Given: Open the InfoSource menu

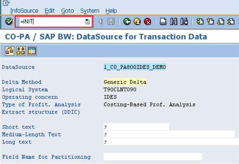Looking at the screenshot, I should 24,11.
